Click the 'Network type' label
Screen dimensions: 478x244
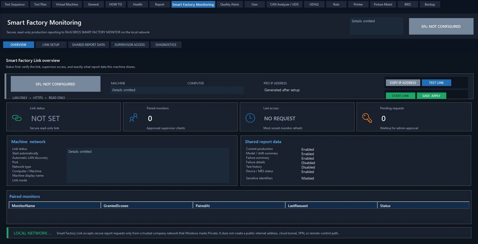click(22, 167)
